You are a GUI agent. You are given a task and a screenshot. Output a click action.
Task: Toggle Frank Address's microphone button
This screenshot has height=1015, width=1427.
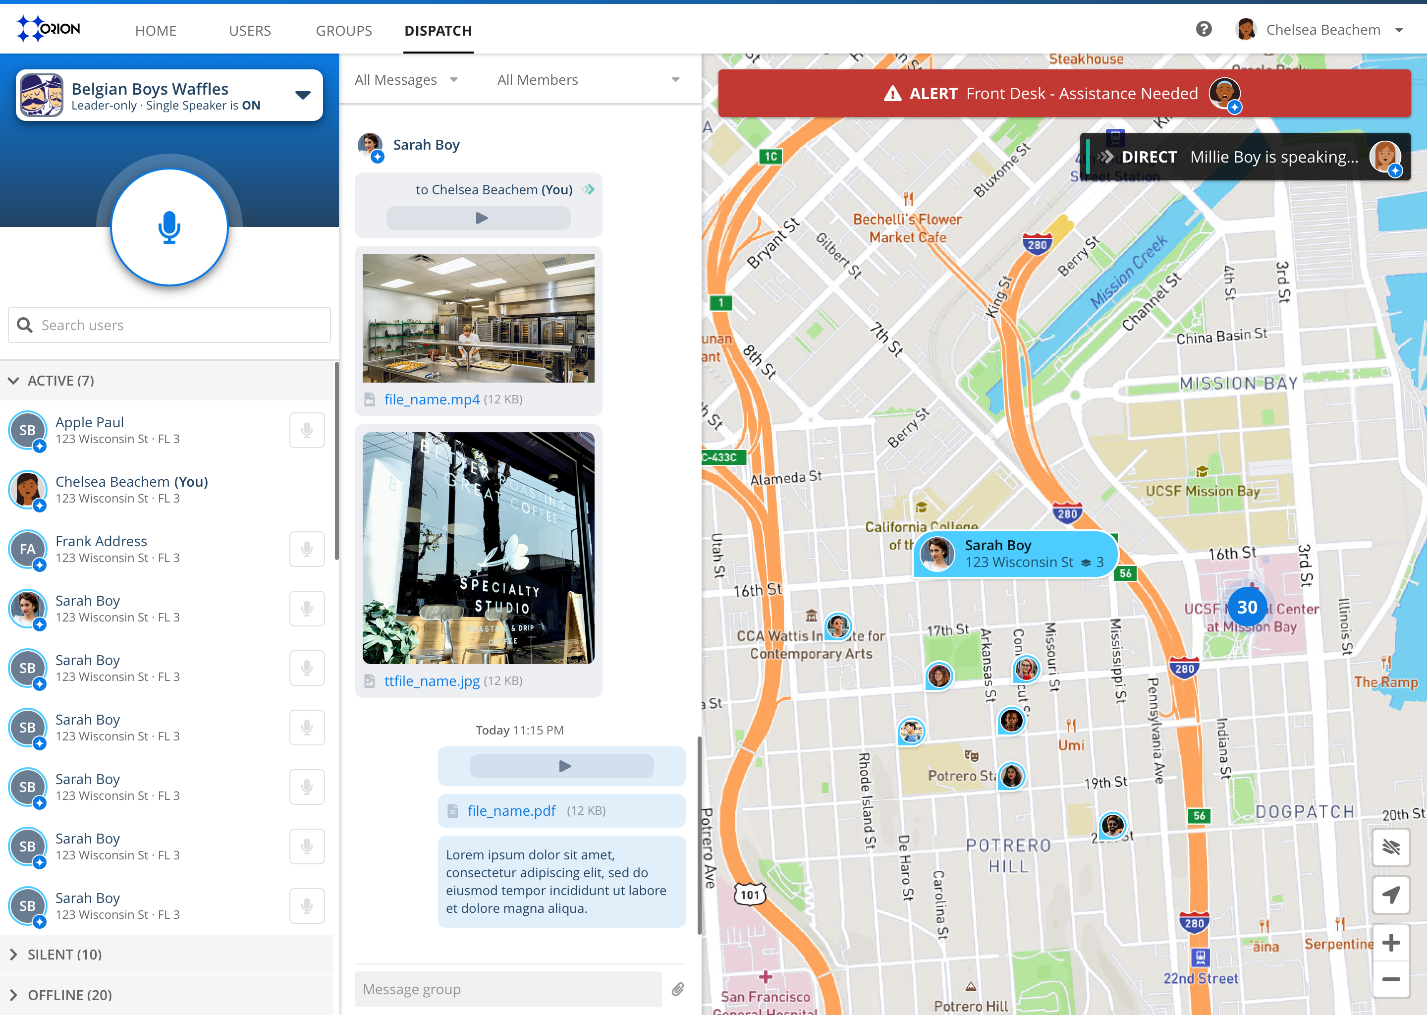307,549
